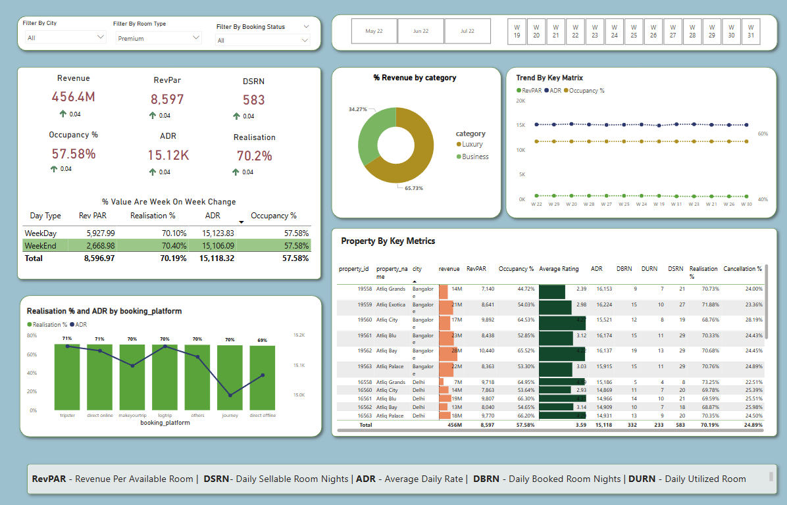Click the vertical scrollbar of property table

pos(766,302)
